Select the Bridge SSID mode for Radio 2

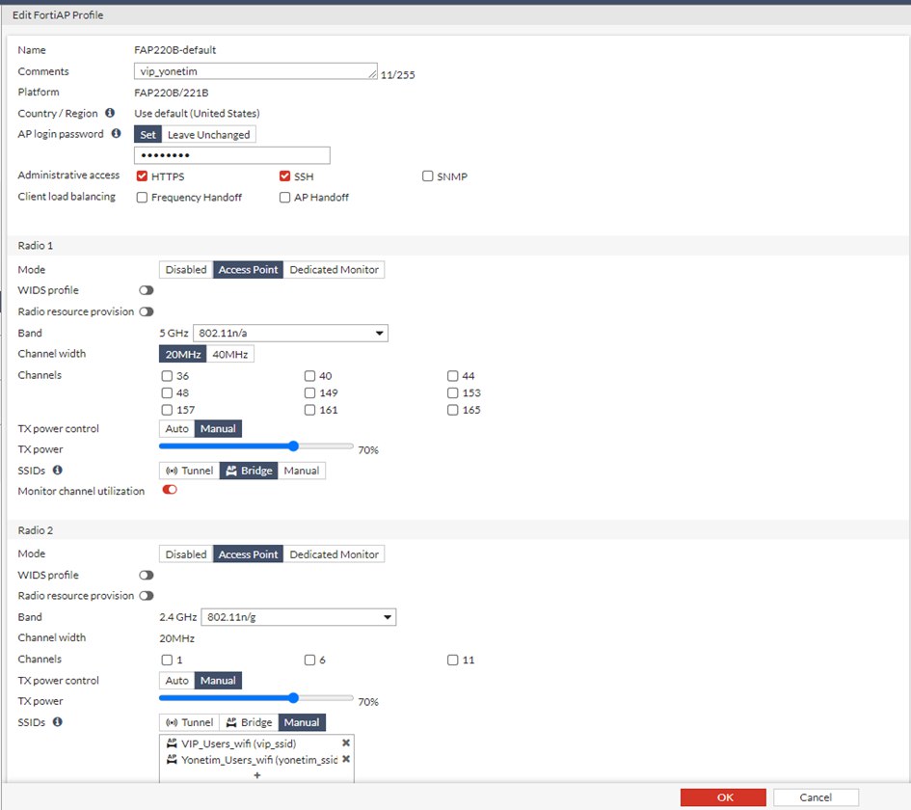point(249,721)
